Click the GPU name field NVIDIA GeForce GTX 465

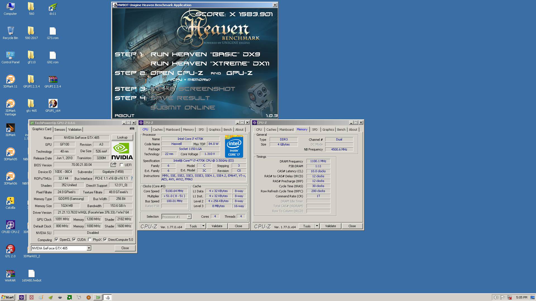[x=82, y=137]
